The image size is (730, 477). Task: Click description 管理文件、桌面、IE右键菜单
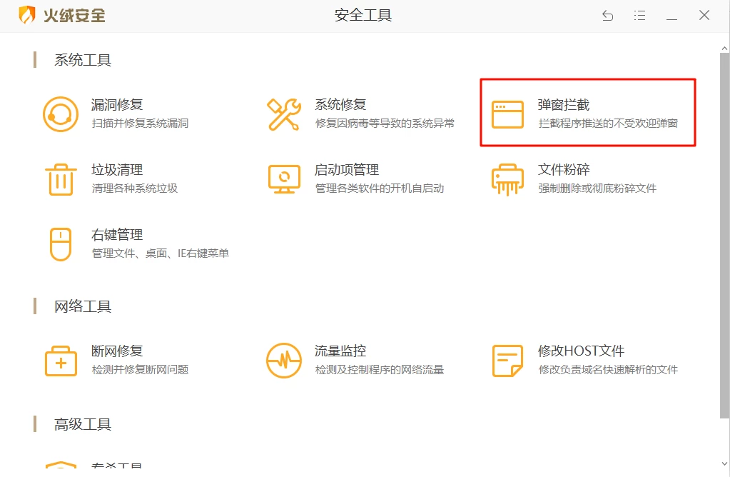point(160,253)
